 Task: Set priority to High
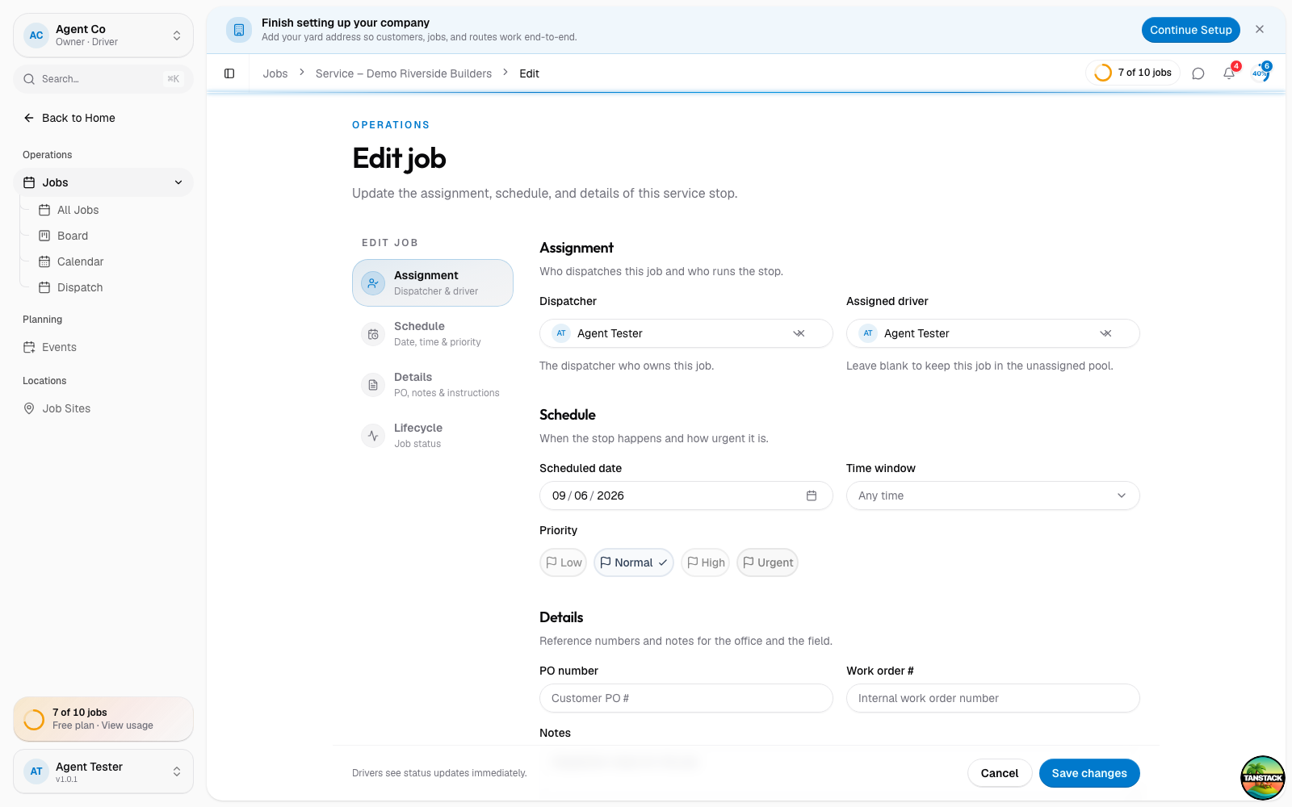tap(706, 562)
